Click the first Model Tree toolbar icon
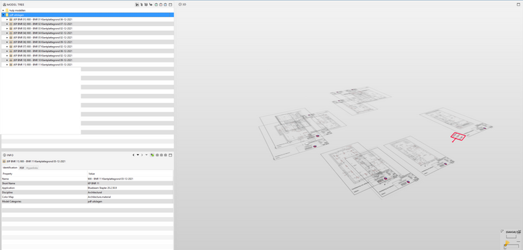The image size is (523, 250). 137,5
